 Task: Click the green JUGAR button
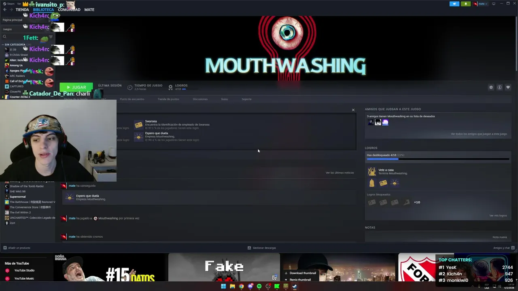coord(76,87)
